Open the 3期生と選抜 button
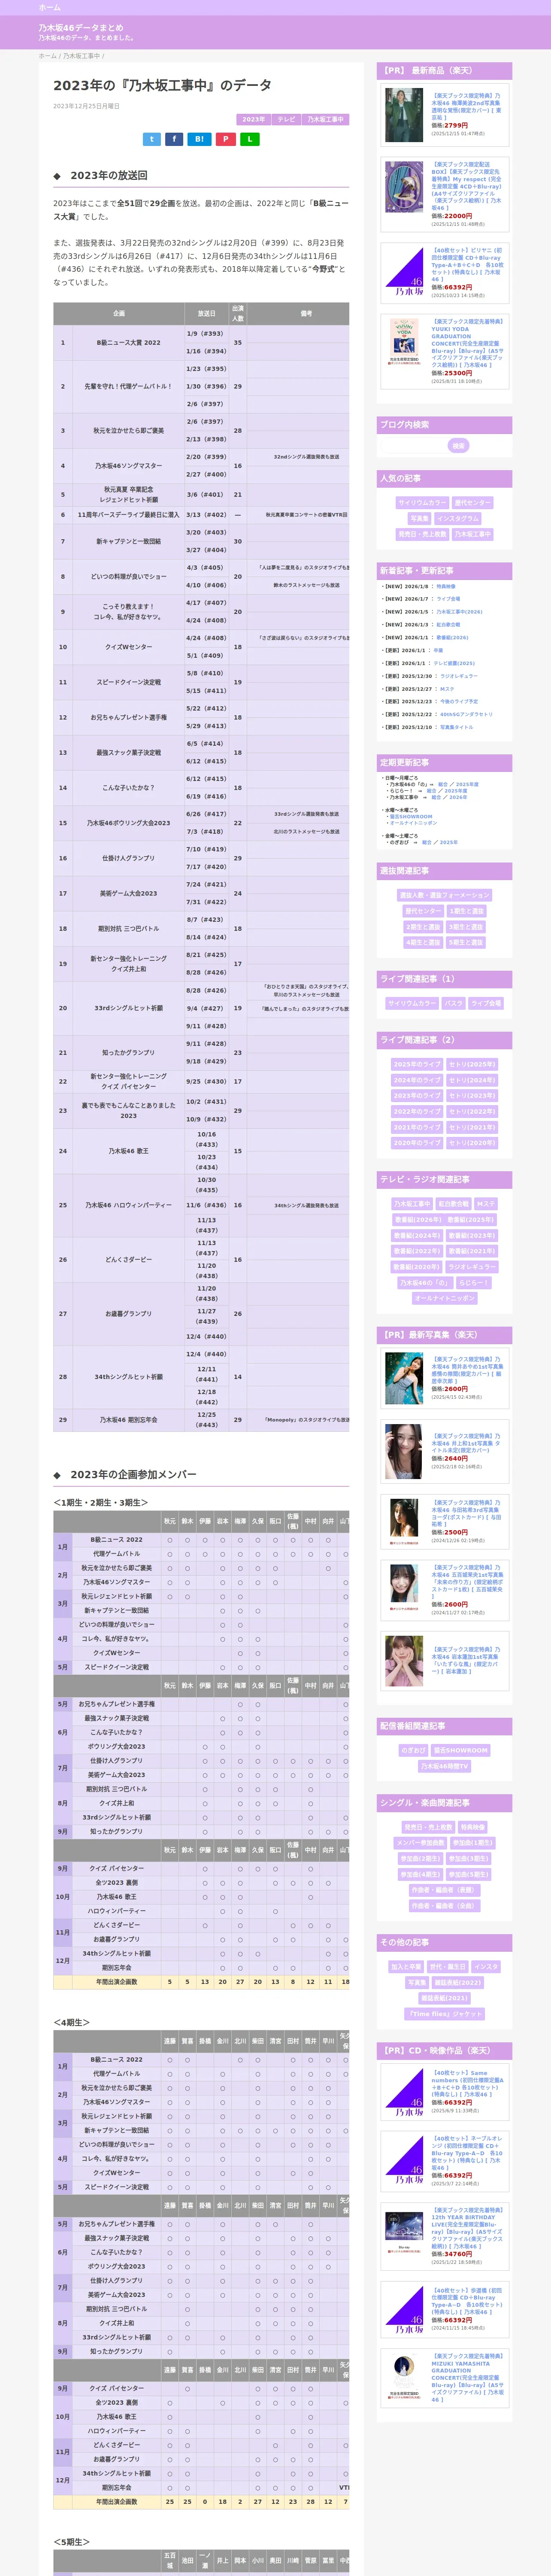 [x=466, y=927]
